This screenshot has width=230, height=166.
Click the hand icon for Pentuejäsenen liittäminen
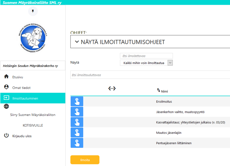pos(77,143)
